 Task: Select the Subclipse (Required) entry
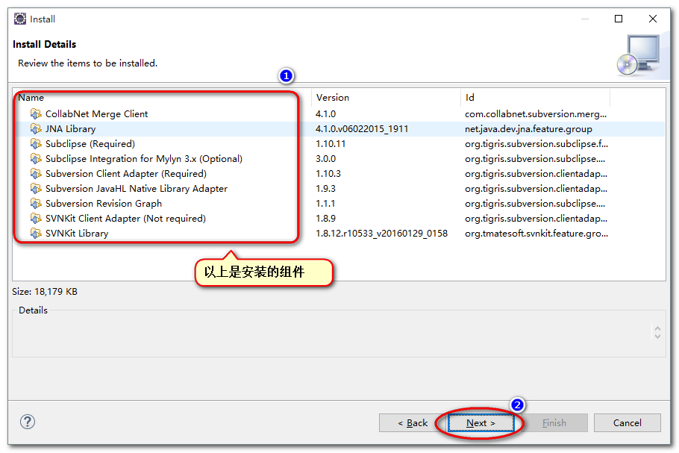(90, 144)
